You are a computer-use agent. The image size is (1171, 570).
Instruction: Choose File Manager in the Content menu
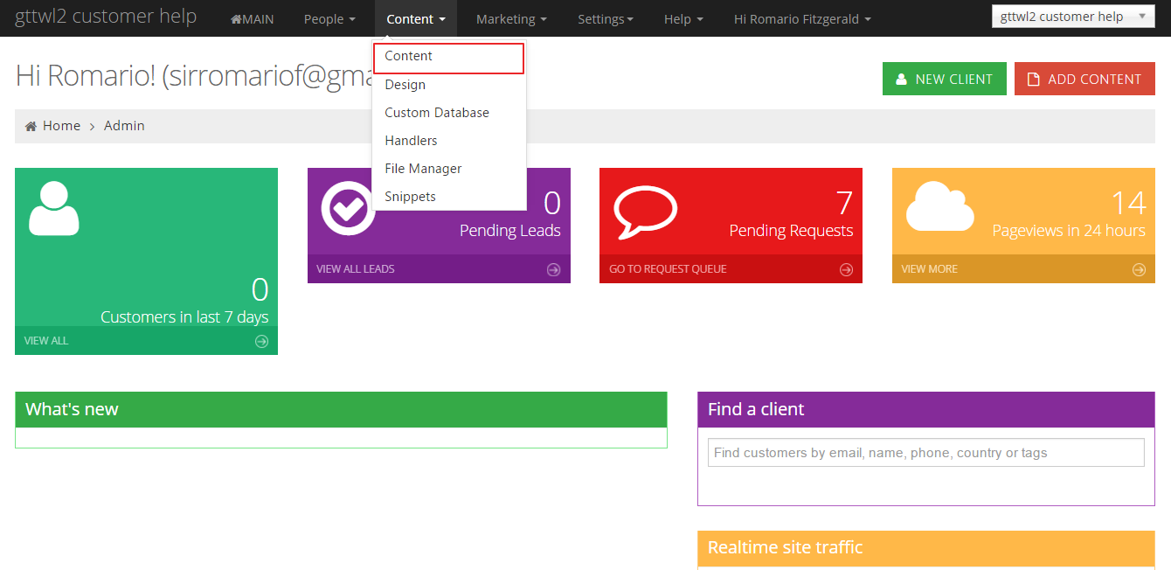coord(423,169)
